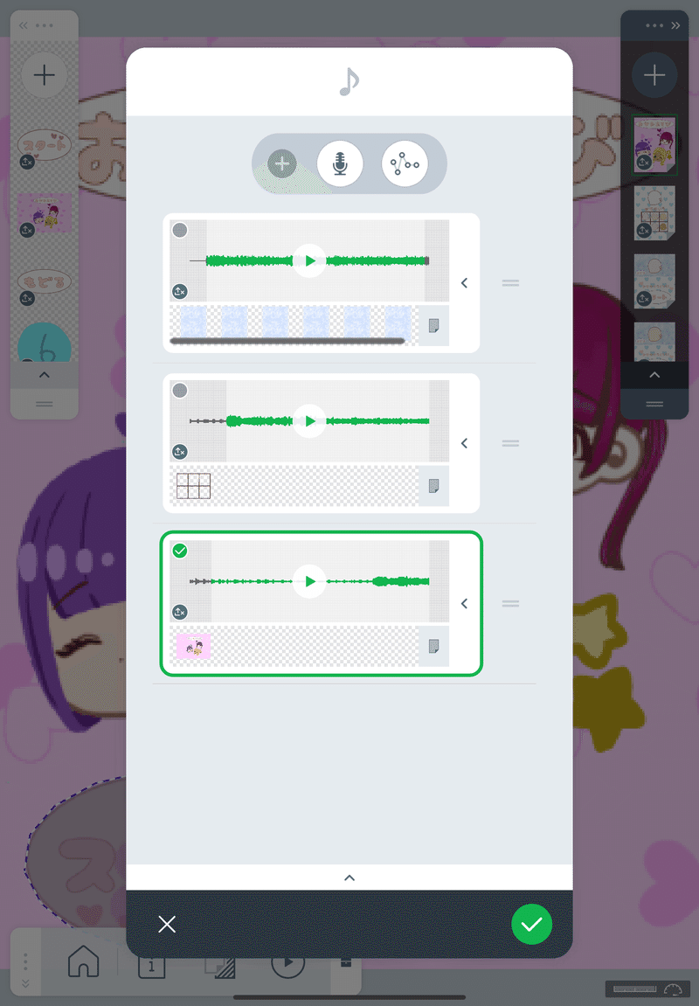This screenshot has width=699, height=1006.
Task: Cancel dialog with the X button
Action: (167, 924)
